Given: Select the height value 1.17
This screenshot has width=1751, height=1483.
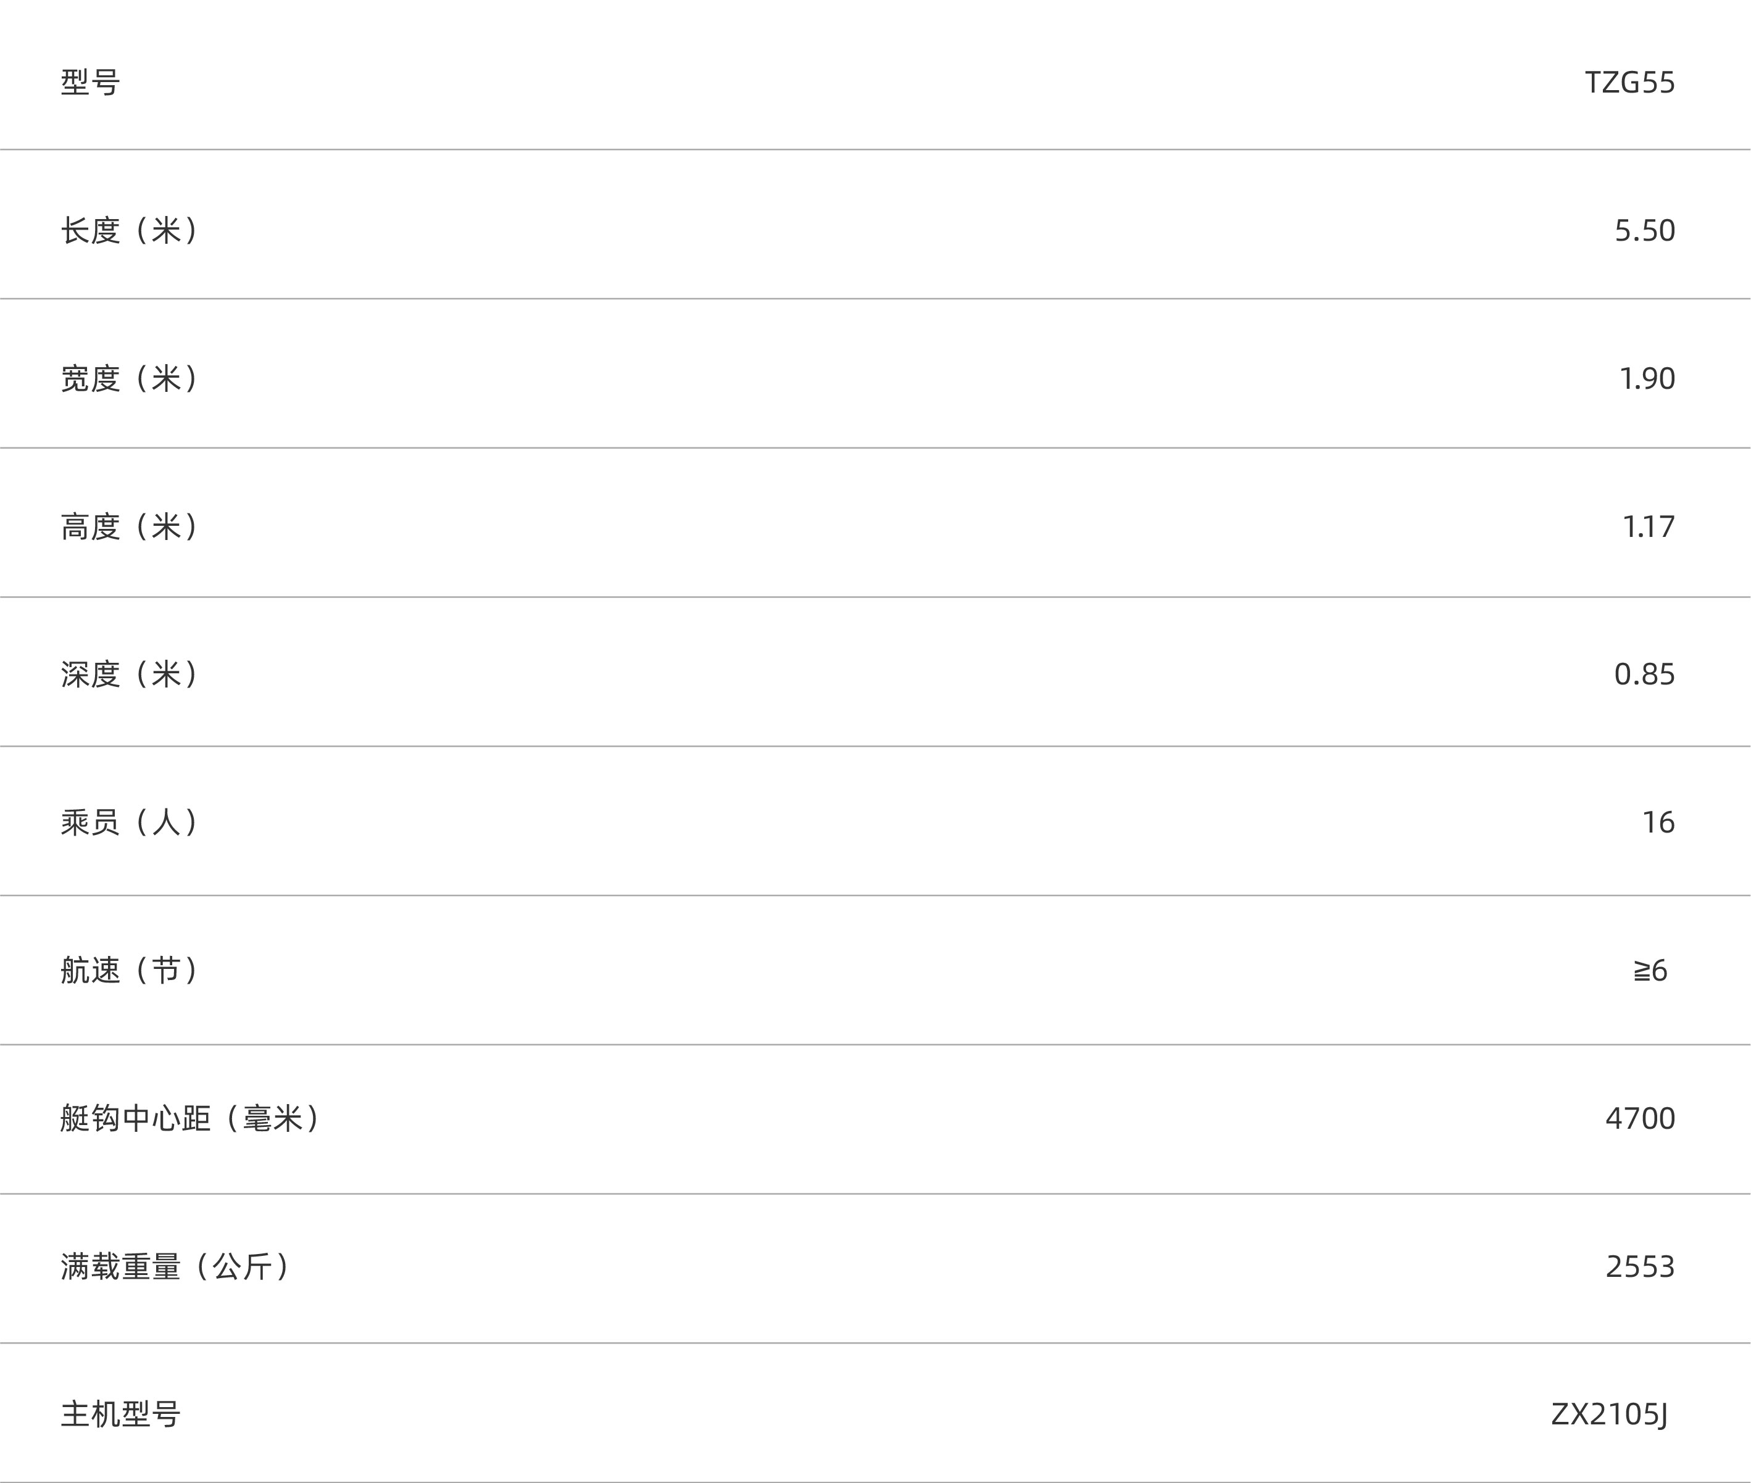Looking at the screenshot, I should point(1647,526).
